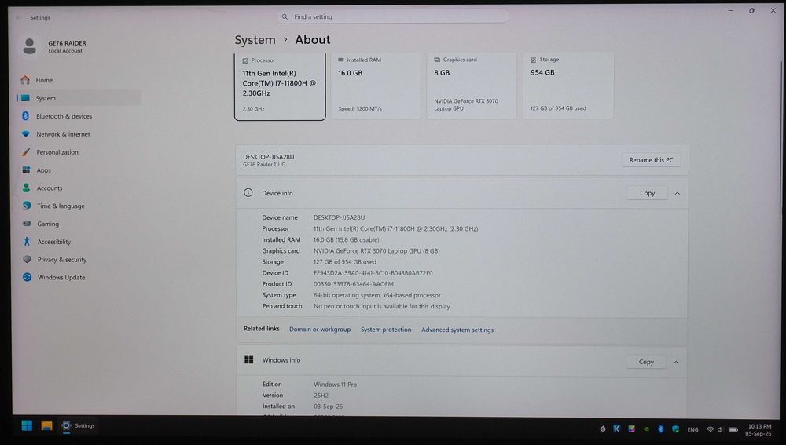
Task: Click the Windows info logo icon
Action: pos(248,359)
